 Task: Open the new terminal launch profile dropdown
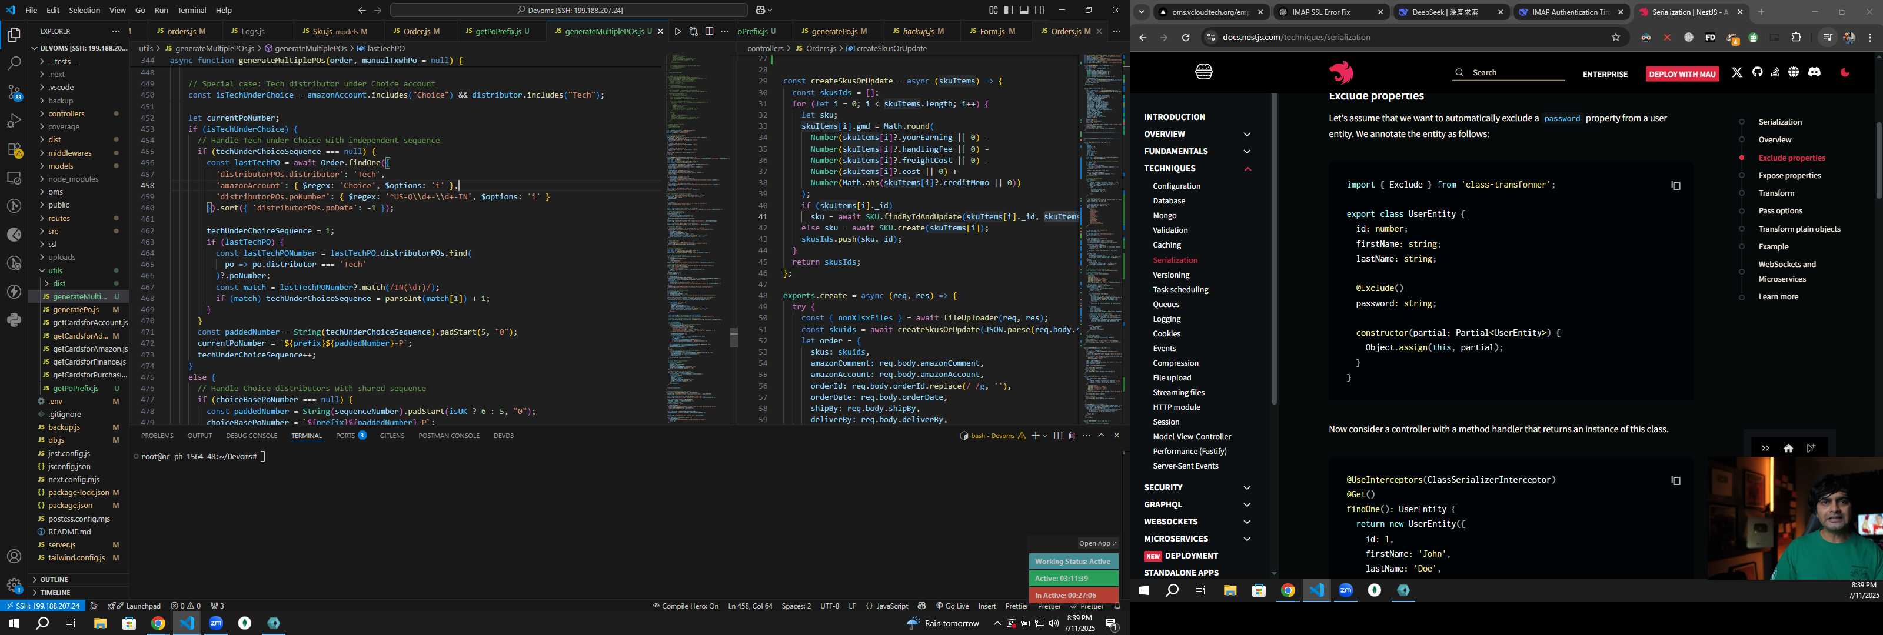coord(1044,436)
